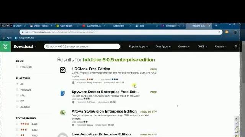Close the Bing tab
This screenshot has width=245, height=137.
157,26
